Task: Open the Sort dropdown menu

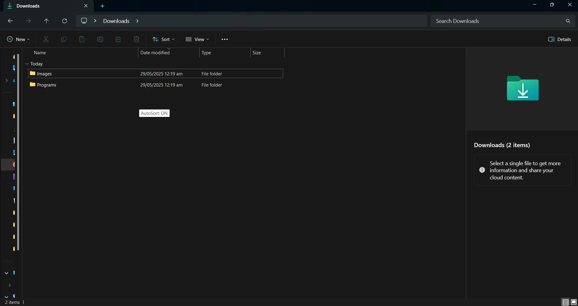Action: click(164, 39)
